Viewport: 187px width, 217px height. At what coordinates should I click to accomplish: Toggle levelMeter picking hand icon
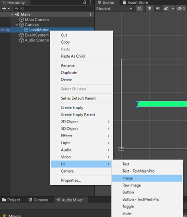tap(8, 30)
